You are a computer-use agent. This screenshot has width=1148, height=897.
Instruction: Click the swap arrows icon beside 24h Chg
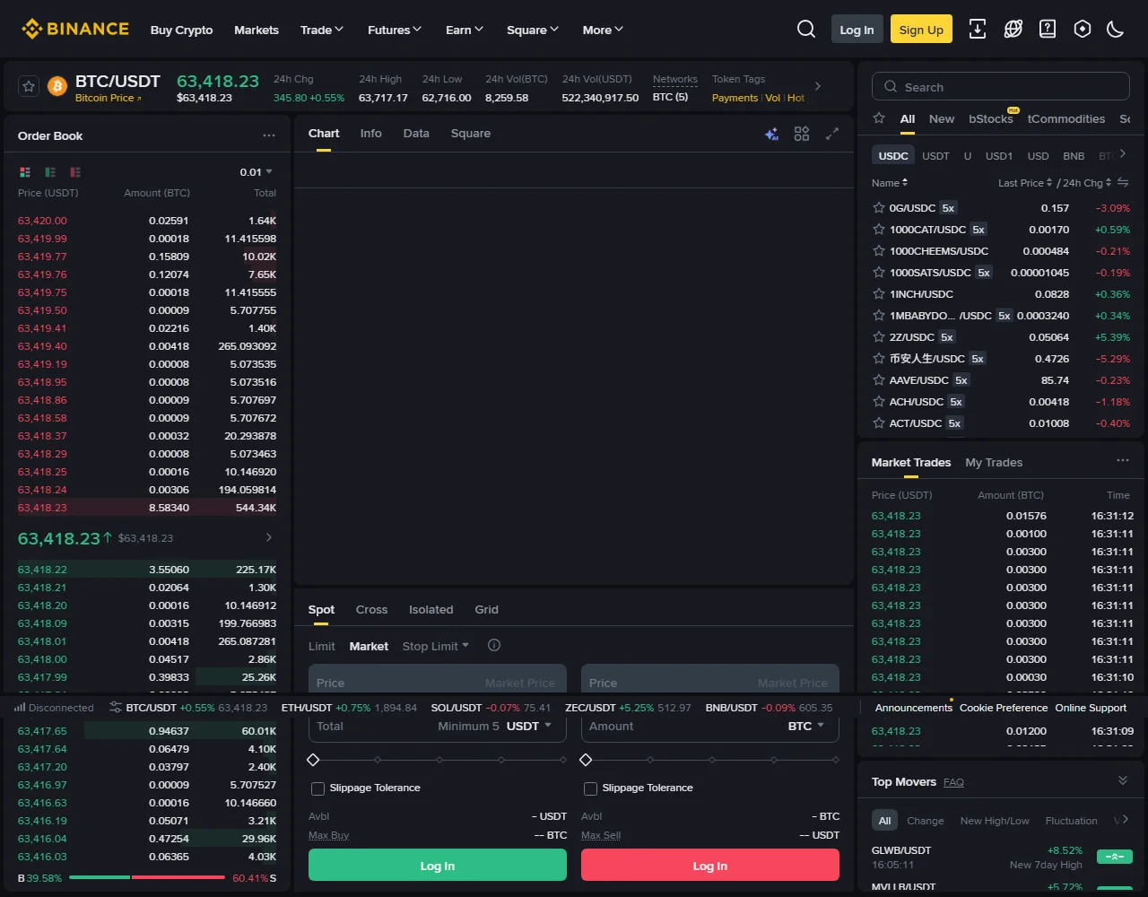pos(1123,182)
